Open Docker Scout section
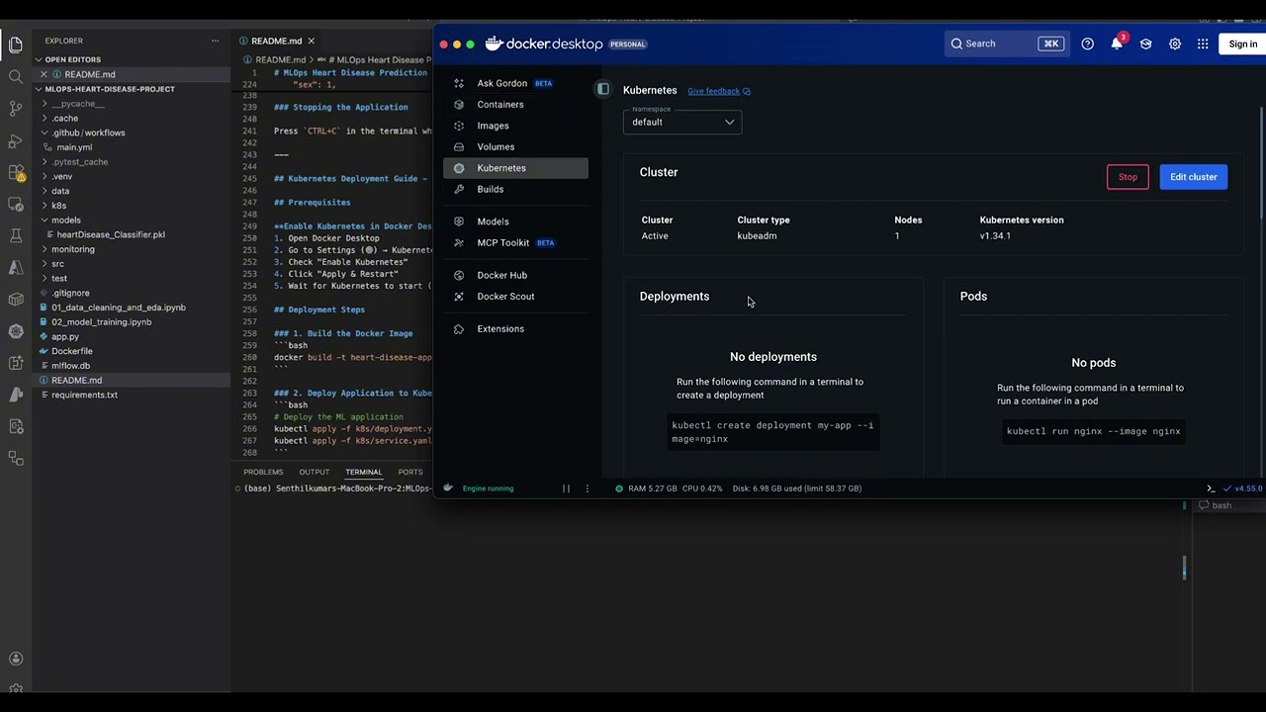The height and width of the screenshot is (712, 1266). (515, 297)
